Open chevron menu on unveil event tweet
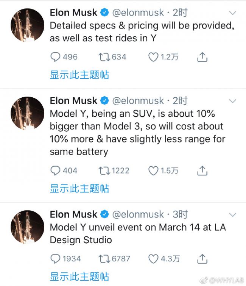Screen dimensions: 246x286 point(232,214)
